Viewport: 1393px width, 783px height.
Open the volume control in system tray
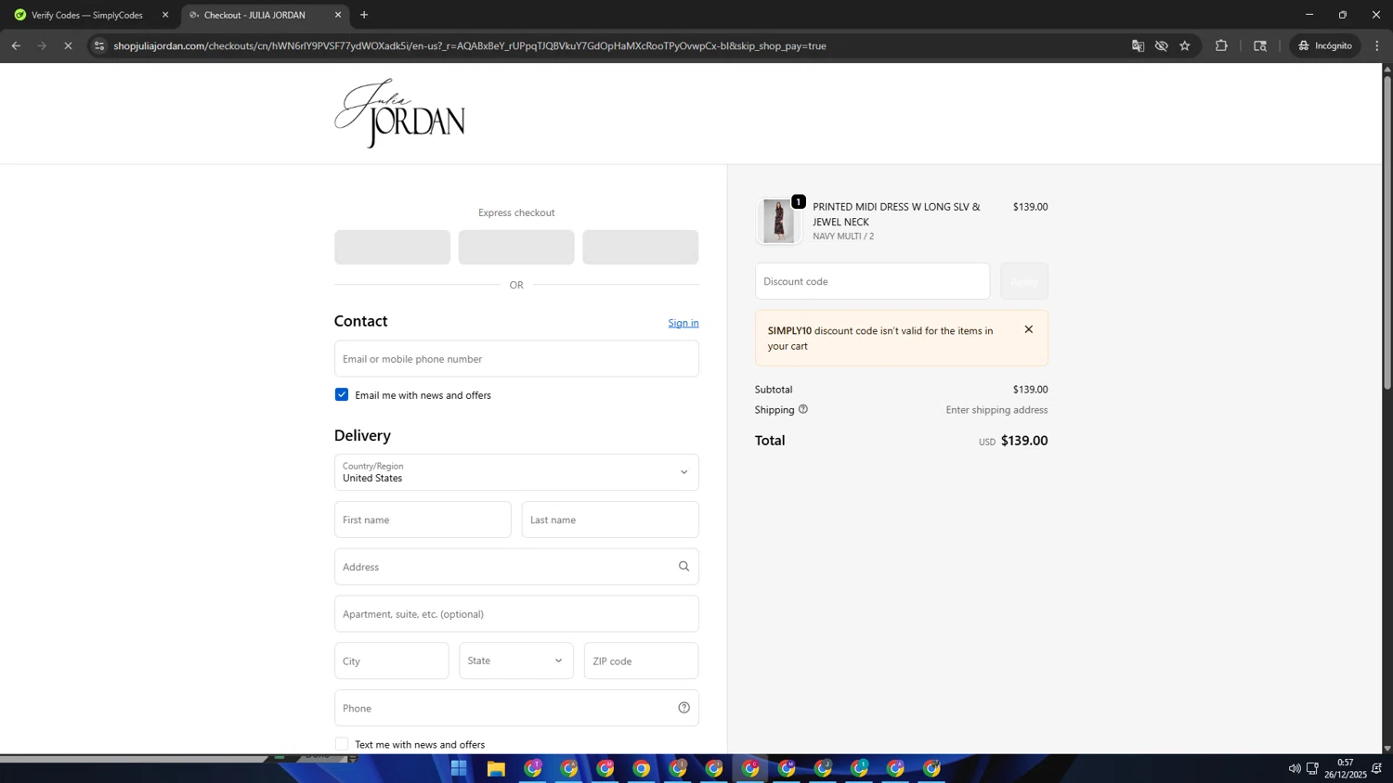(x=1294, y=768)
